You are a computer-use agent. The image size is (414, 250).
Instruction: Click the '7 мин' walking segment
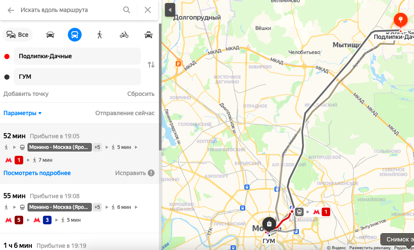point(43,160)
